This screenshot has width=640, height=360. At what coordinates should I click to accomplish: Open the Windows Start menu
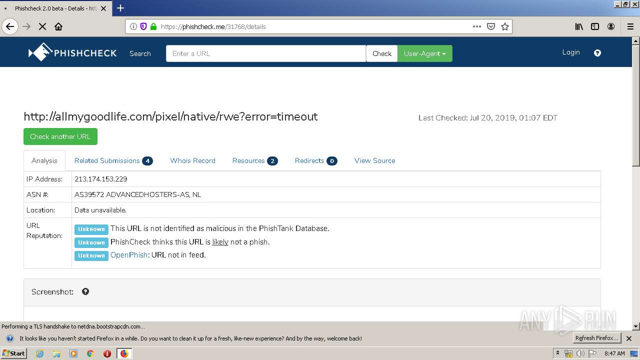[x=14, y=353]
